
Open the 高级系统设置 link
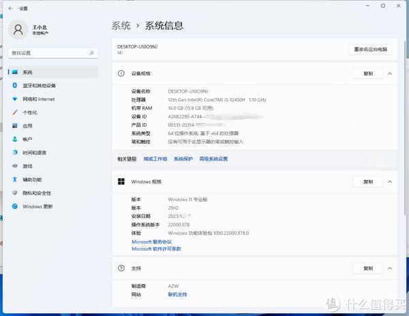(213, 159)
